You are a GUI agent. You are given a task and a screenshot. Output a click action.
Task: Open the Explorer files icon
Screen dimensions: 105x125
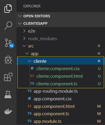(8, 8)
